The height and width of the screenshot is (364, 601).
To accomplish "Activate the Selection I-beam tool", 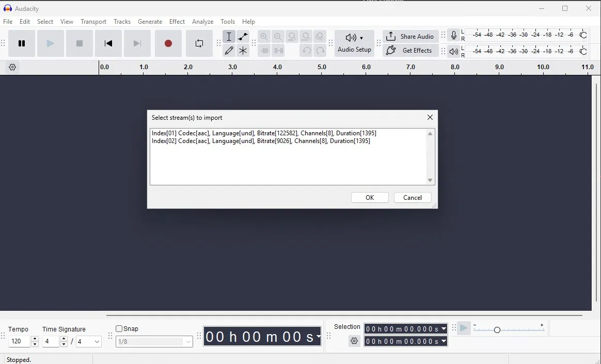I will point(229,37).
